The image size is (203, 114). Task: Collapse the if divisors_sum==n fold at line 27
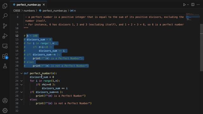[22, 92]
